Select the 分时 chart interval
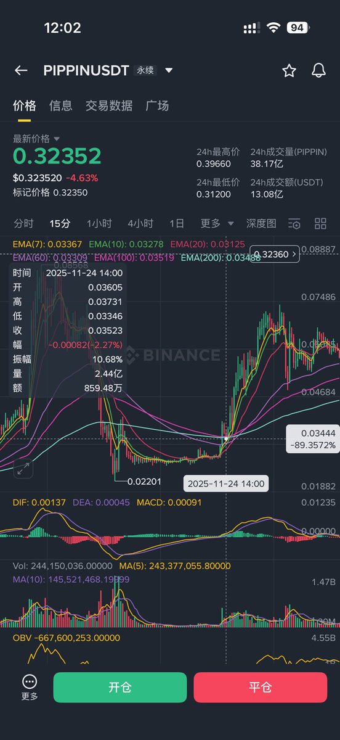Image resolution: width=340 pixels, height=740 pixels. click(24, 223)
